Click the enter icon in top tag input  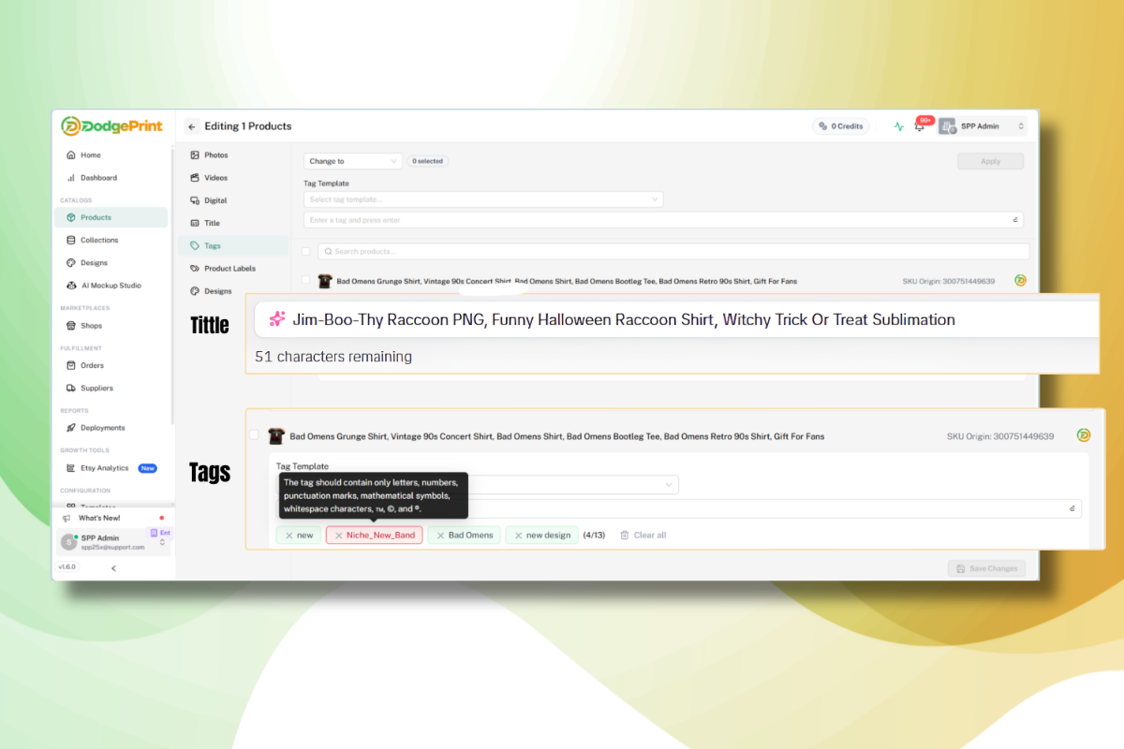tap(1015, 220)
